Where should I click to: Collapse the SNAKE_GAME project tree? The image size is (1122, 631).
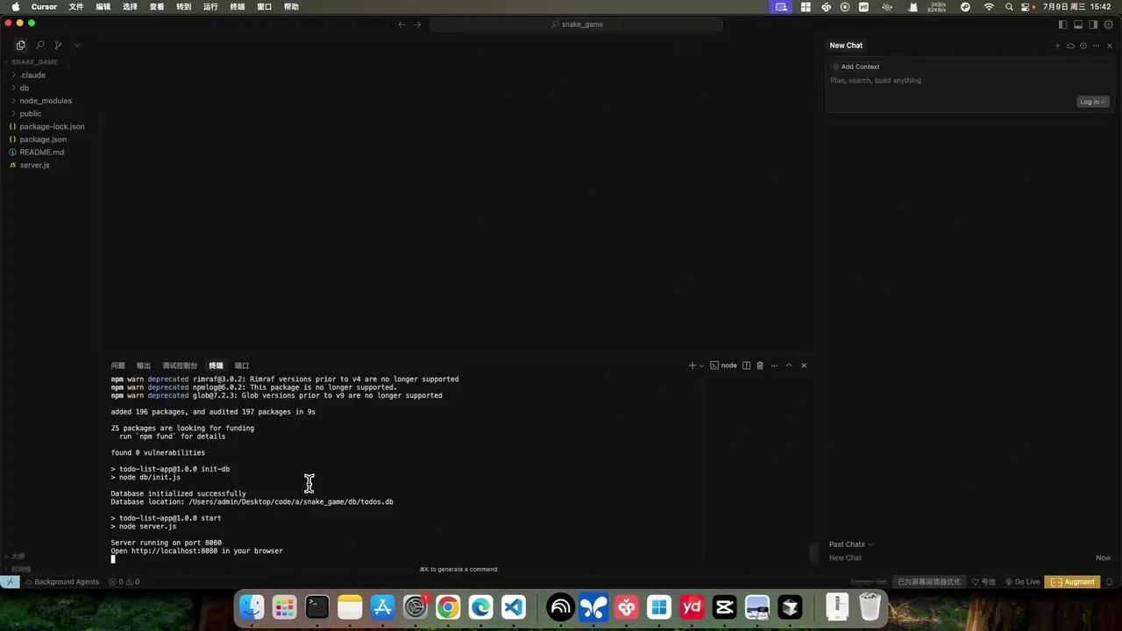coord(34,61)
